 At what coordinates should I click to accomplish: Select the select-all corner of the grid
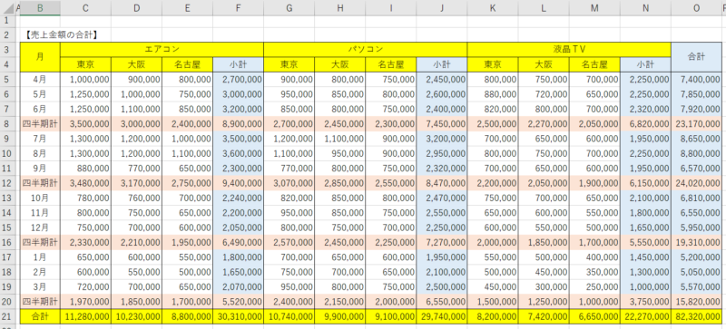(x=7, y=7)
